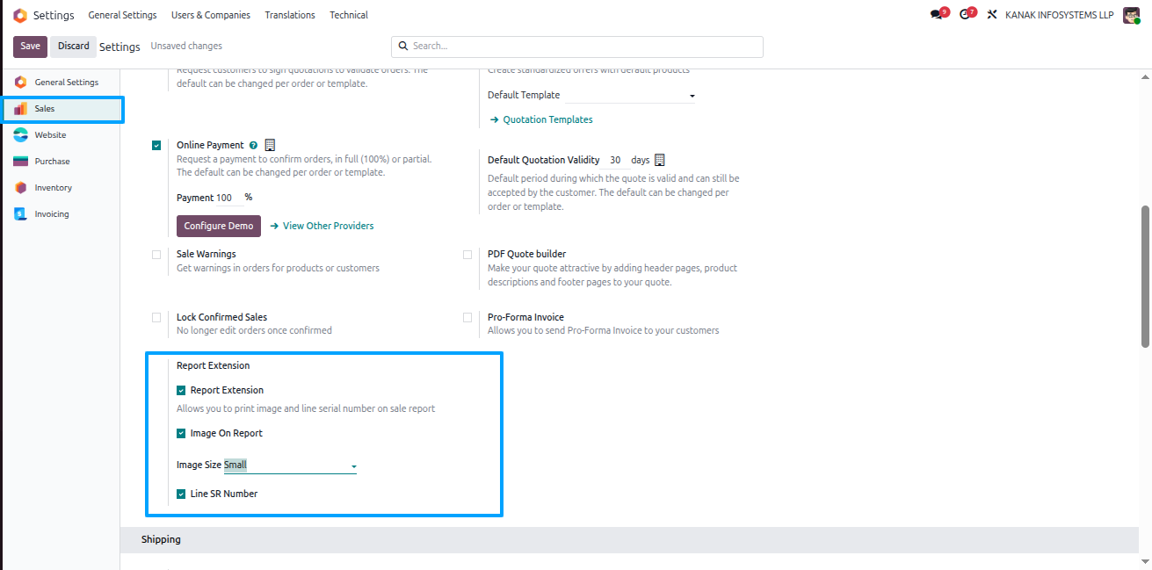Image resolution: width=1152 pixels, height=570 pixels.
Task: Select the Sales settings tab
Action: [63, 109]
